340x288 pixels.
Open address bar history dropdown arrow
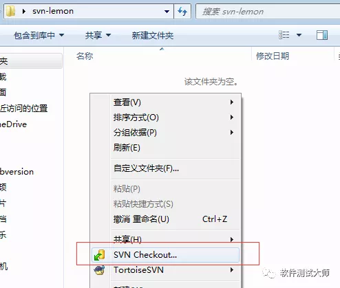[x=167, y=11]
